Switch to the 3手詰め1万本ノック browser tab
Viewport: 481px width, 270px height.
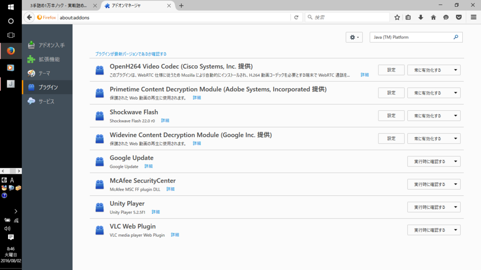pyautogui.click(x=58, y=5)
